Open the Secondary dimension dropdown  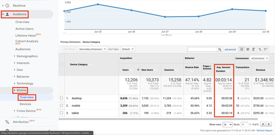click(x=92, y=49)
